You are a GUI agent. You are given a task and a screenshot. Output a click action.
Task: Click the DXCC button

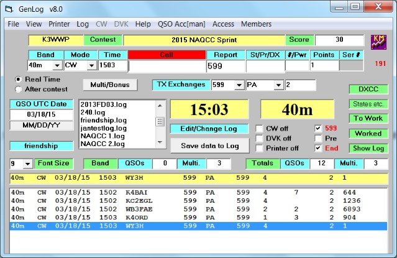[x=368, y=89]
